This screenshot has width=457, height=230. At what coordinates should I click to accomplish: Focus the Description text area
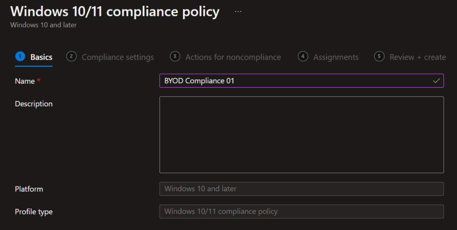(301, 134)
